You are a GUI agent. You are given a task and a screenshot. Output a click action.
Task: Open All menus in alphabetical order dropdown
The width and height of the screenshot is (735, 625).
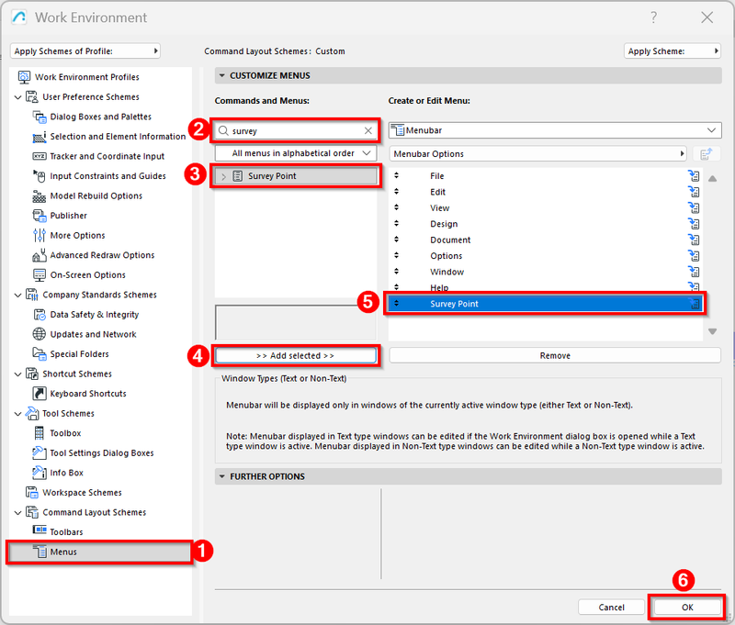296,153
